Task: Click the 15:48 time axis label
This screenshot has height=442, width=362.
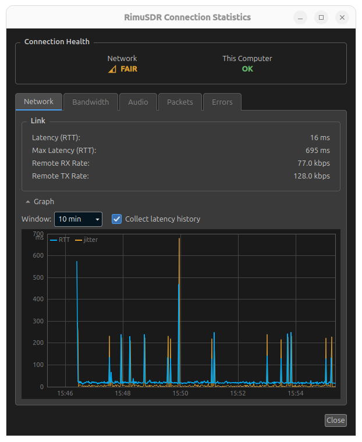Action: tap(123, 393)
